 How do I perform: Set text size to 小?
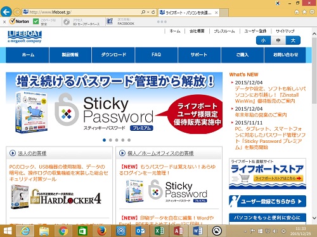coord(263,40)
